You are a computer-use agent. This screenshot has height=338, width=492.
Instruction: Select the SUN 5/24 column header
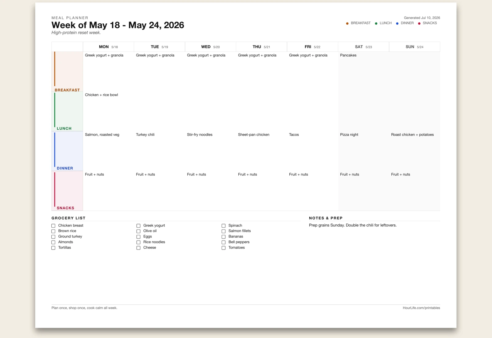pos(415,47)
